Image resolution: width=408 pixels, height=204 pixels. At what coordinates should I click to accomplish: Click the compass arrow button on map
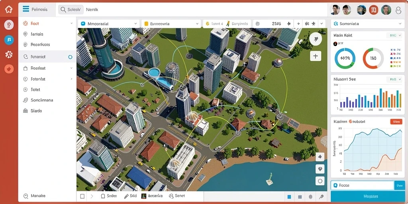[316, 39]
